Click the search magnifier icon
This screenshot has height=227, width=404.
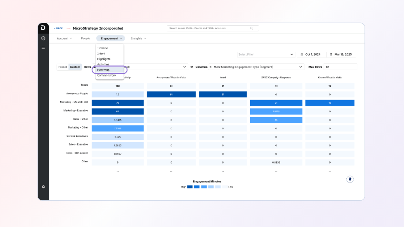(x=251, y=28)
